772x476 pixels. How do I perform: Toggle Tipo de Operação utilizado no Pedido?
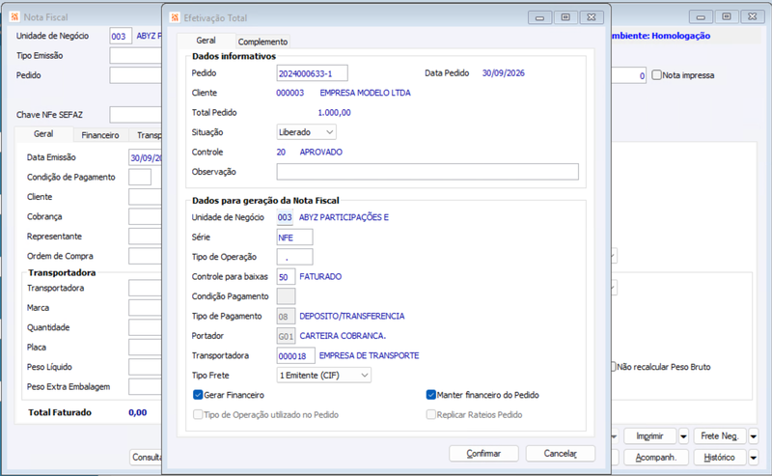(x=198, y=414)
